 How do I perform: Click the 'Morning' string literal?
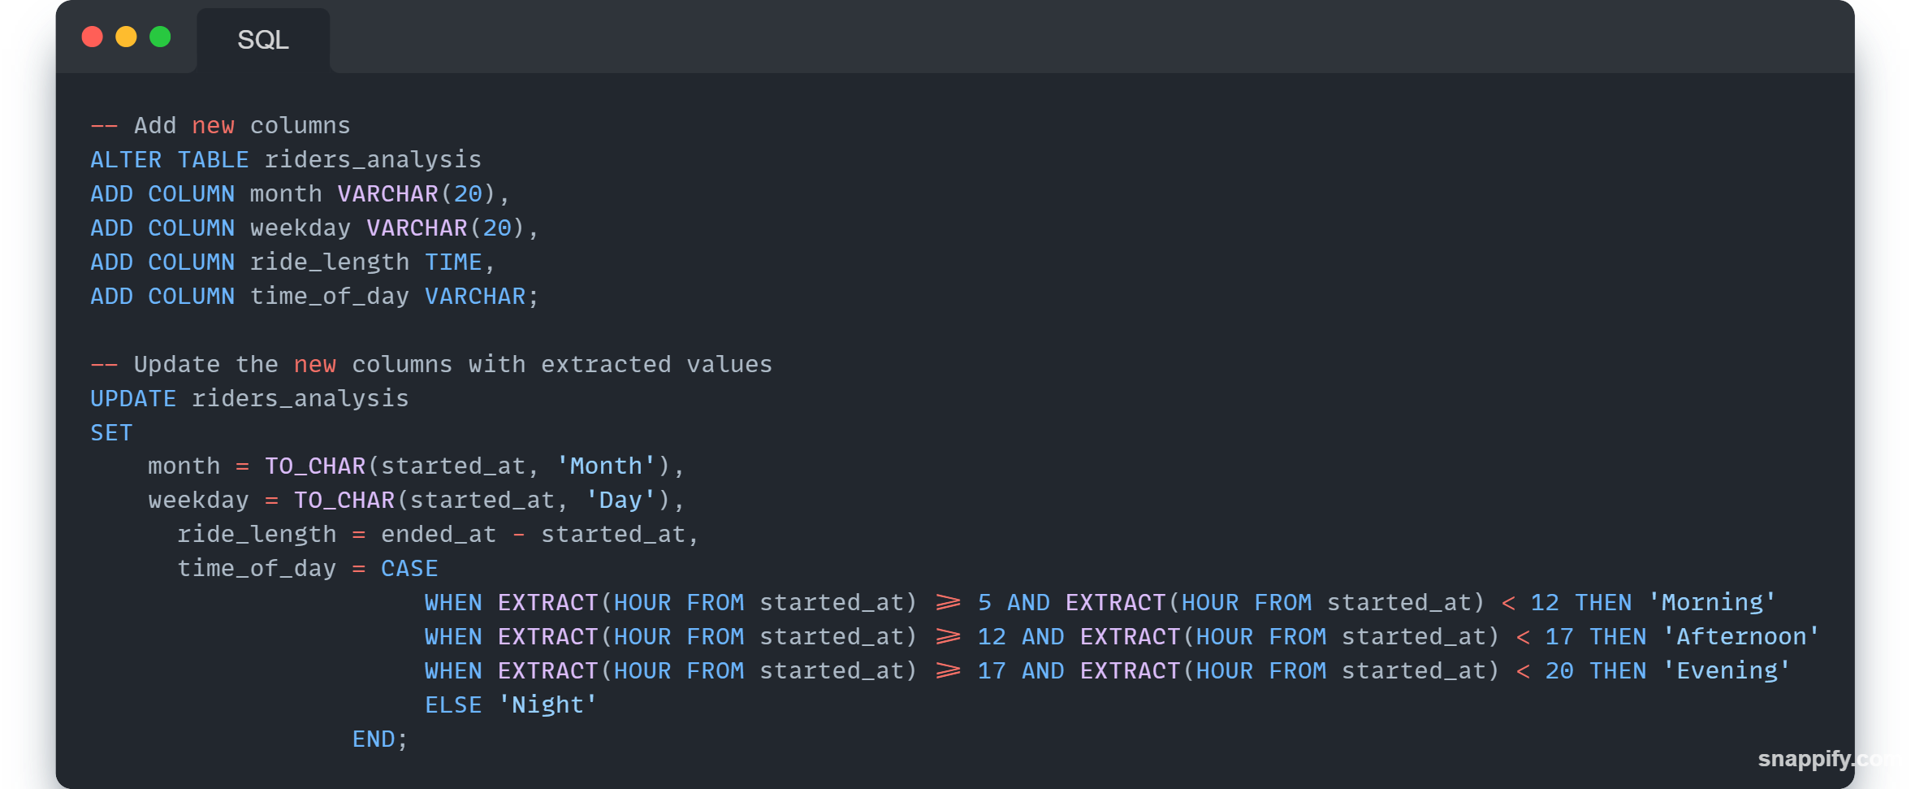point(1712,602)
